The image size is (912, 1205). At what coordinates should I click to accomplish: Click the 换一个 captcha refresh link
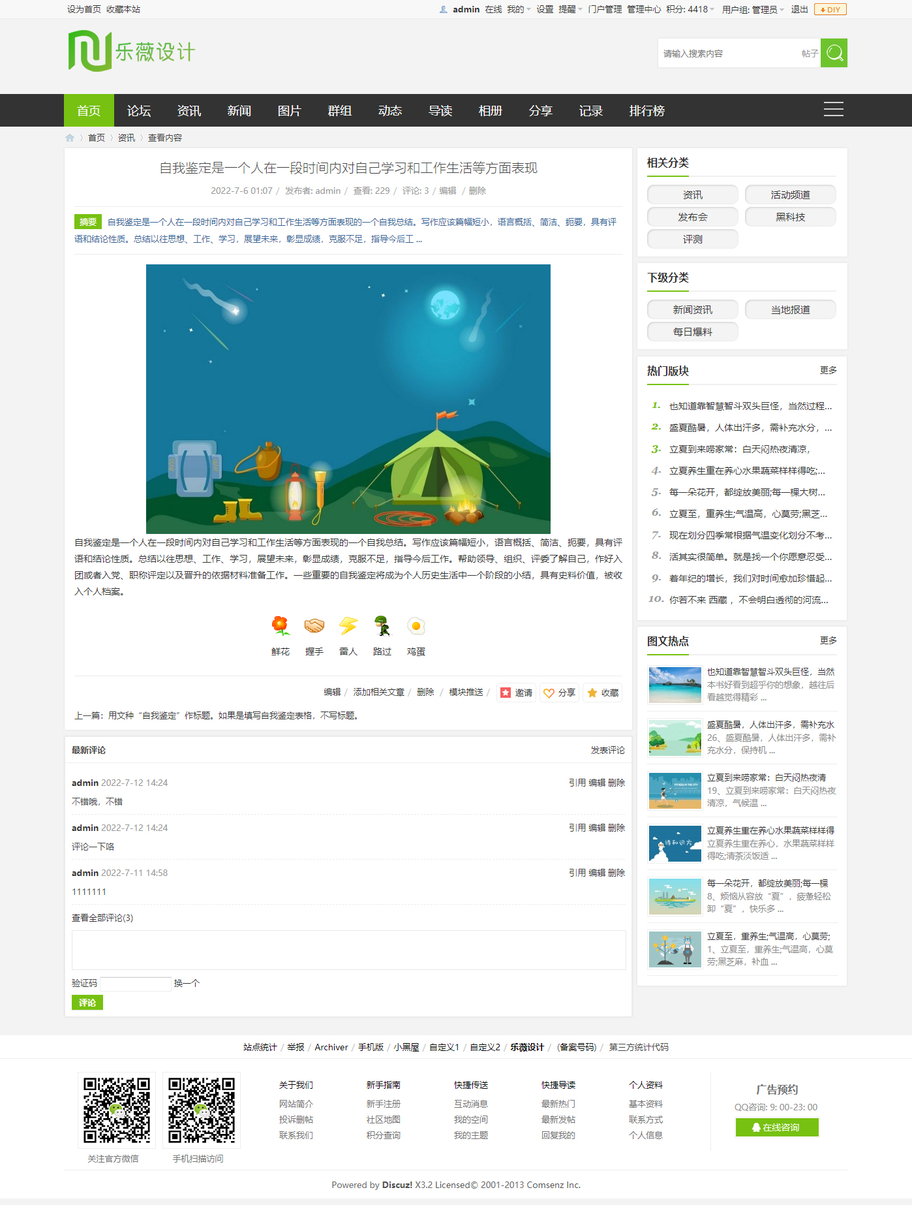tap(187, 983)
